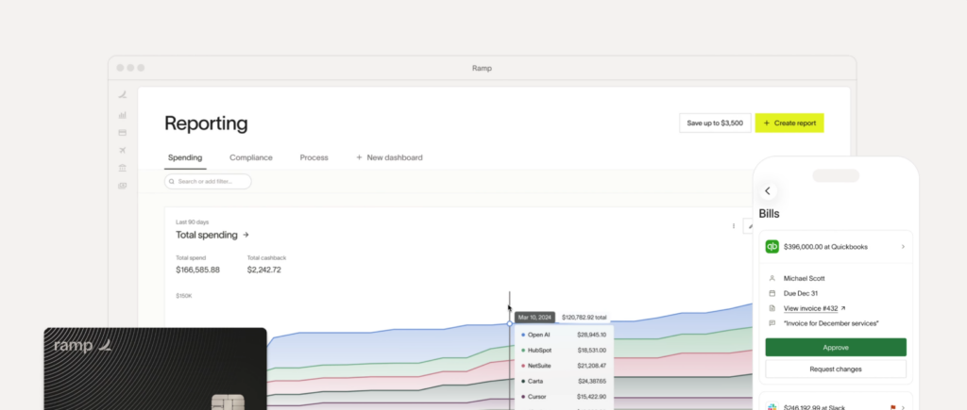Click the red flag on Slack bill

click(x=893, y=407)
